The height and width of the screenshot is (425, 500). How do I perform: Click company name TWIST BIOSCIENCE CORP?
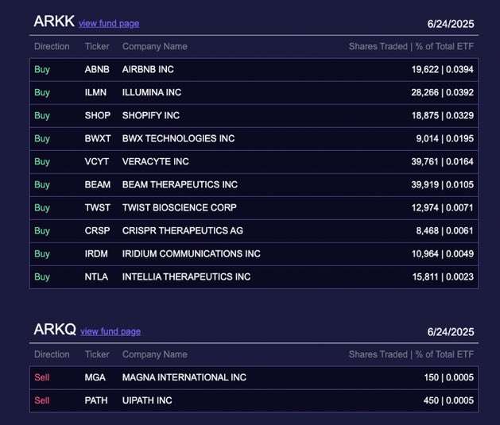[x=180, y=207]
